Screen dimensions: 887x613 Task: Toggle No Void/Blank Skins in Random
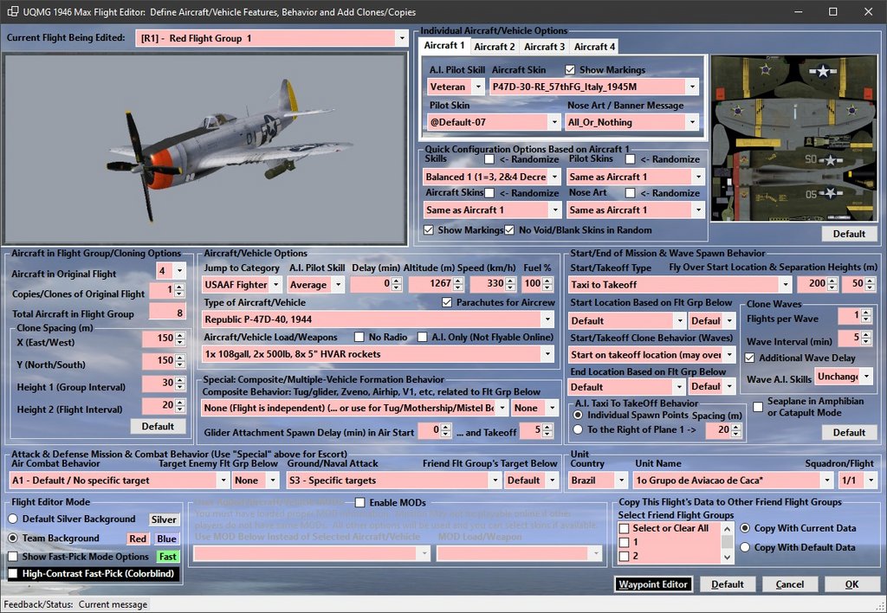(x=509, y=230)
